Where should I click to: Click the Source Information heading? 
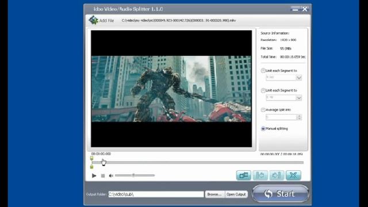(275, 33)
